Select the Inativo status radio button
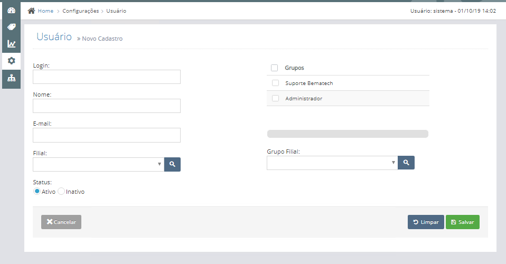The width and height of the screenshot is (506, 264). [x=61, y=191]
